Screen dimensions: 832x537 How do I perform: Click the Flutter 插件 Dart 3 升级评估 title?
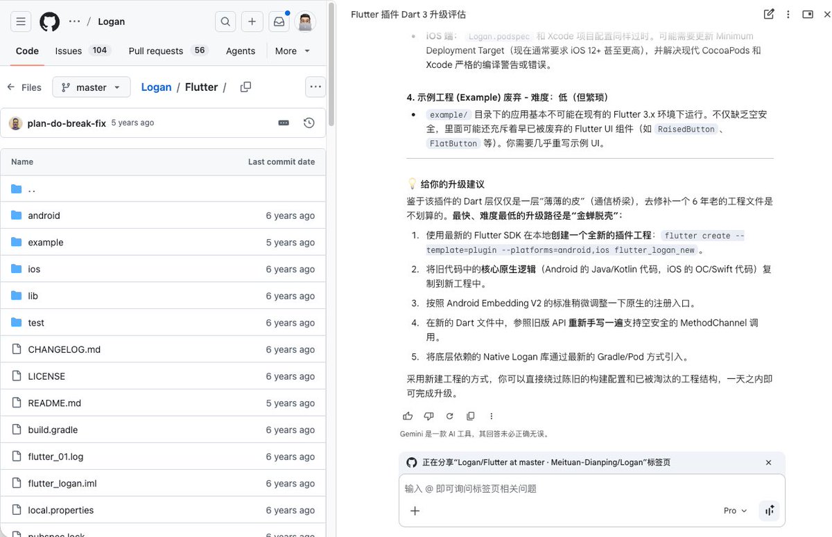point(408,14)
